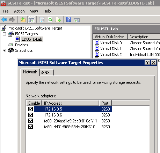Toggle Show/Hide Console Tree toolbar icon
Screen dimensions: 160x153
31,19
